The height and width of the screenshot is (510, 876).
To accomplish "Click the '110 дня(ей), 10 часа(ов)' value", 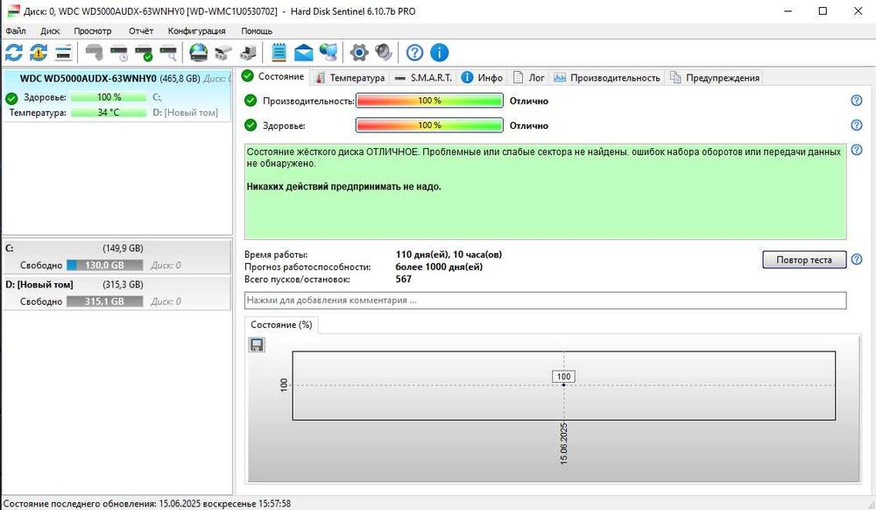I will click(449, 254).
